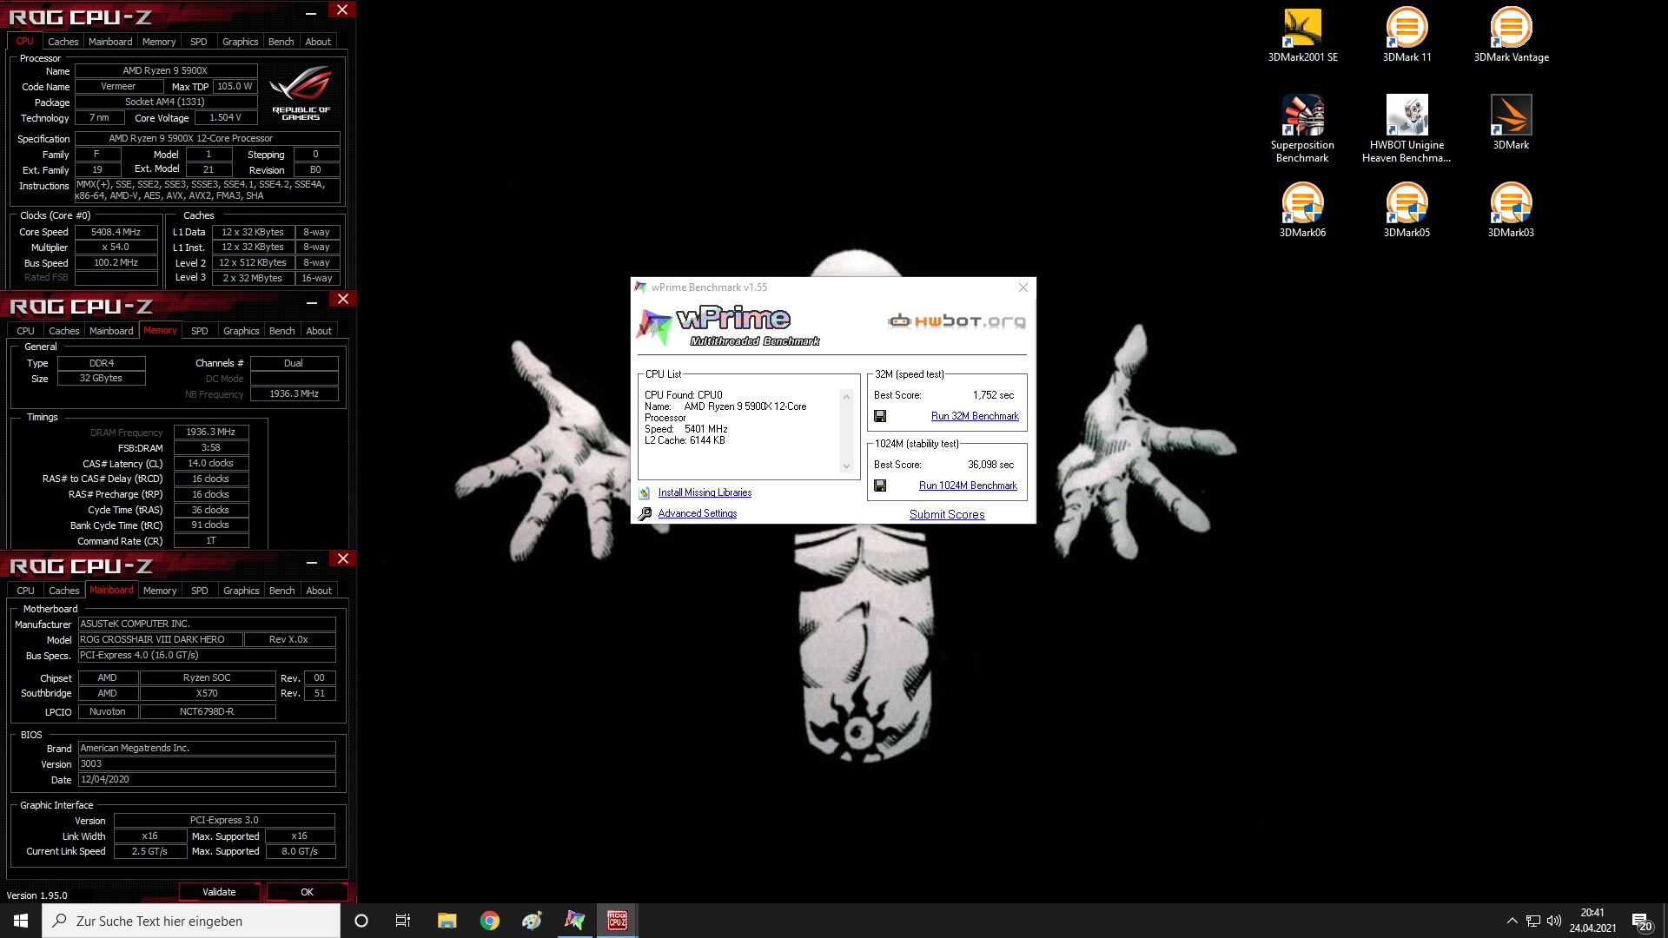The width and height of the screenshot is (1668, 938).
Task: Click the BIOS date 12/04/2020
Action: (207, 780)
